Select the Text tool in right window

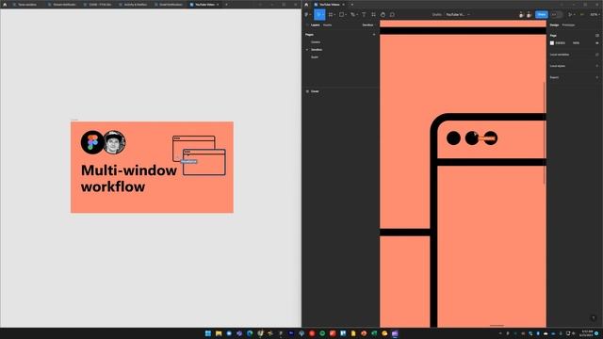(364, 15)
